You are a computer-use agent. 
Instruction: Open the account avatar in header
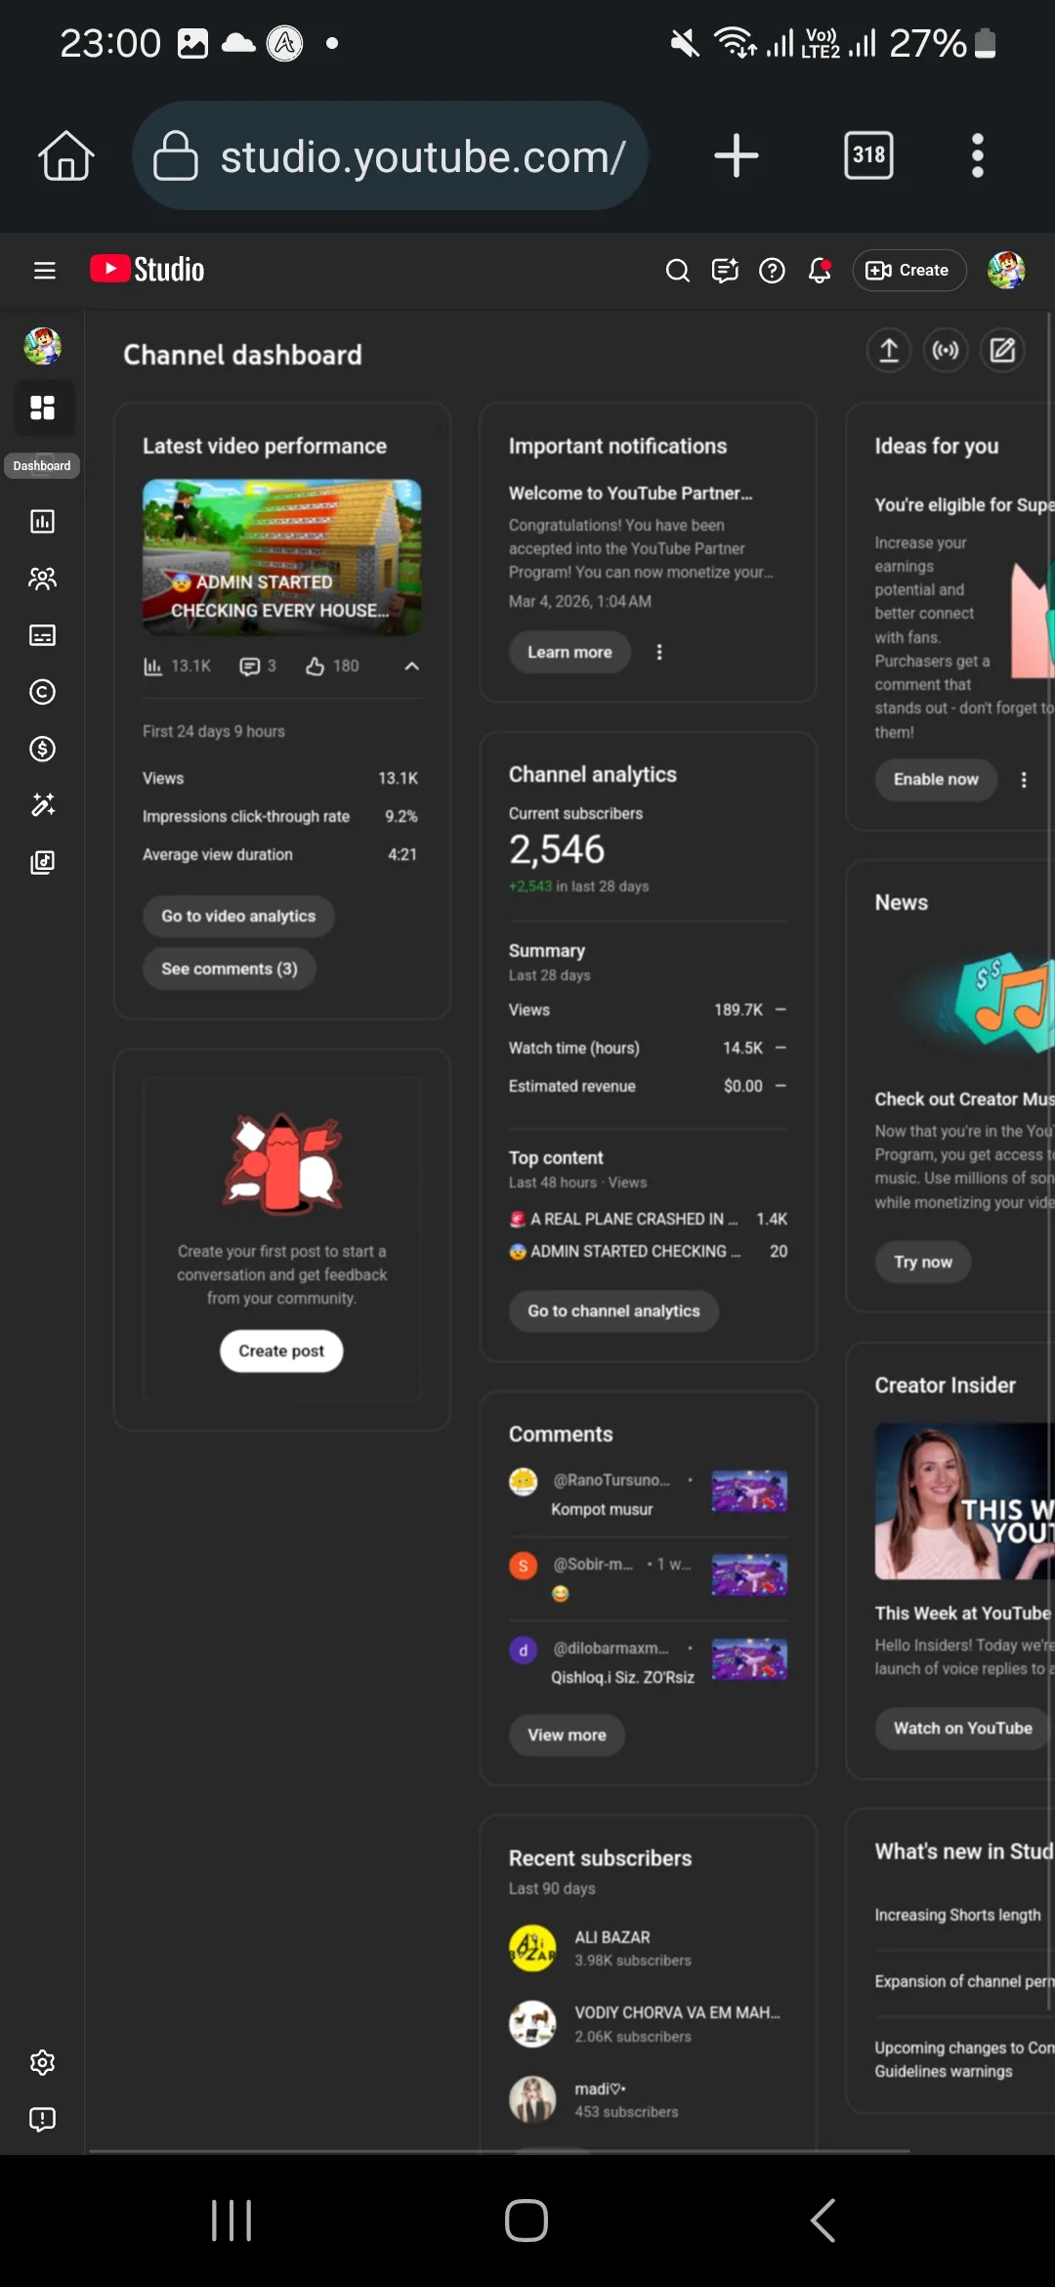pos(1006,271)
